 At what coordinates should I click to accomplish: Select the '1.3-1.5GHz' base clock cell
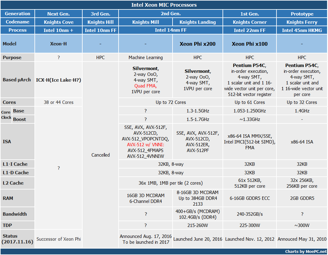[198, 111]
